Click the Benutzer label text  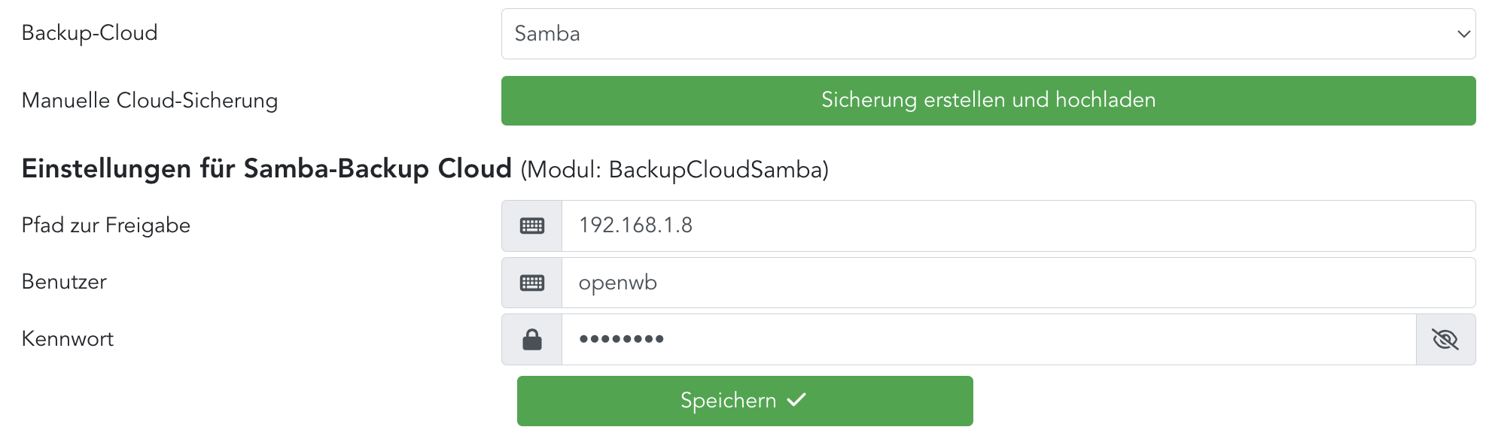[64, 282]
